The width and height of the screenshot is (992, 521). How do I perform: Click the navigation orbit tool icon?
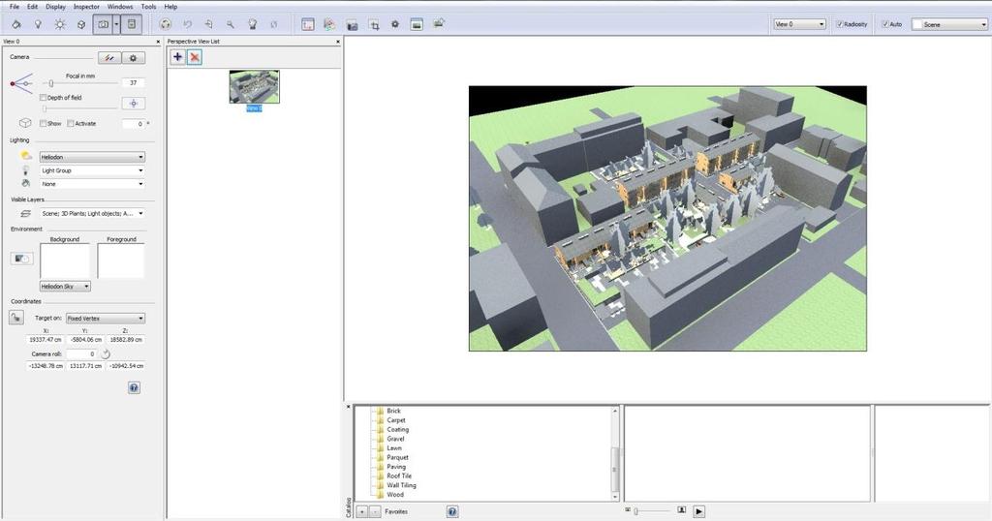pyautogui.click(x=166, y=24)
